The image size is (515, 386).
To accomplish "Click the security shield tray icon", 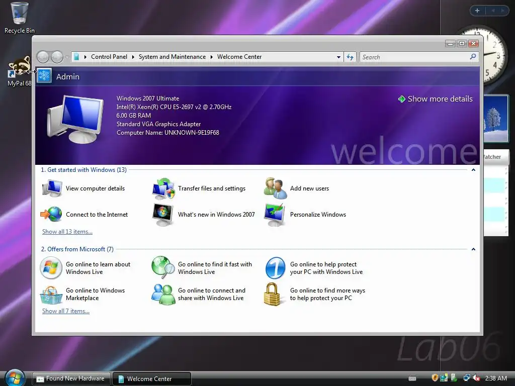I will pos(435,378).
